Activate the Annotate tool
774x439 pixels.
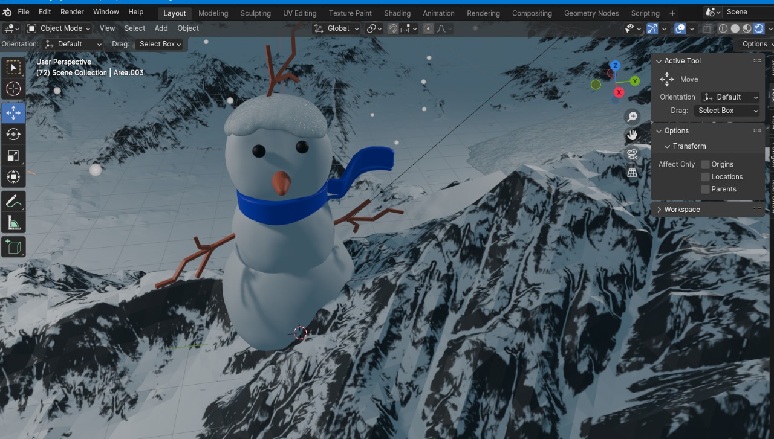[13, 200]
